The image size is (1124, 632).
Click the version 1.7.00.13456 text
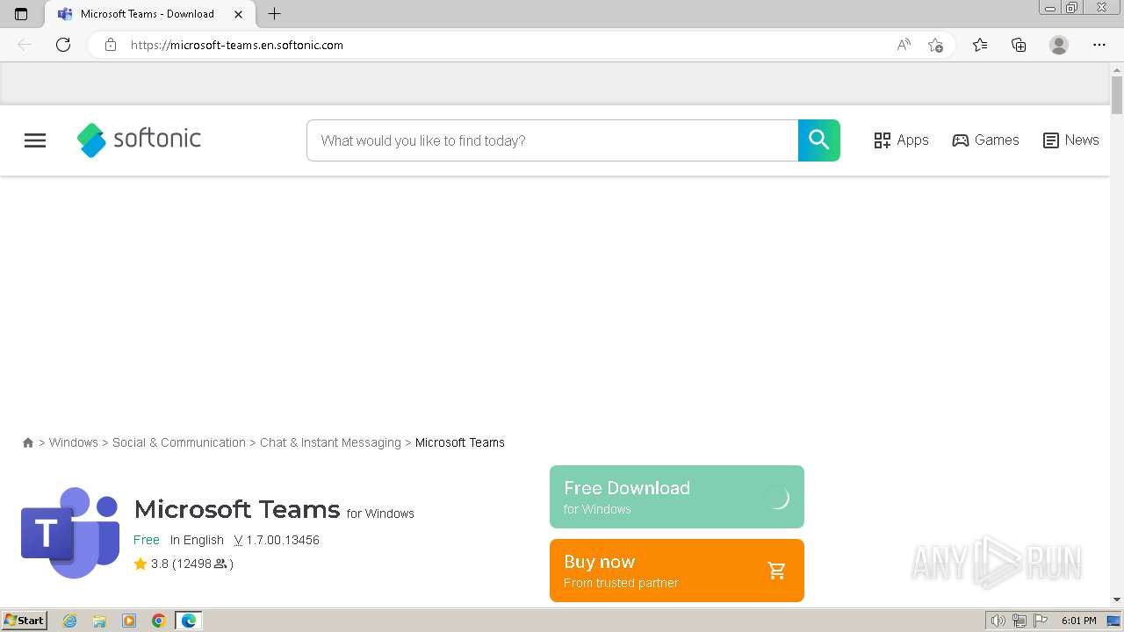pyautogui.click(x=277, y=540)
